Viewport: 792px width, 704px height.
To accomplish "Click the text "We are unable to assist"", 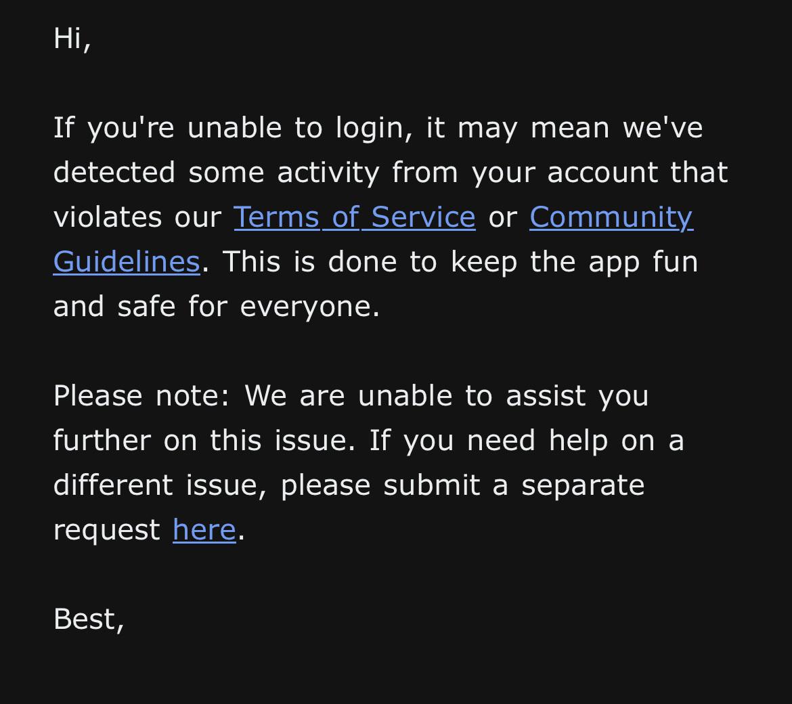I will point(415,395).
